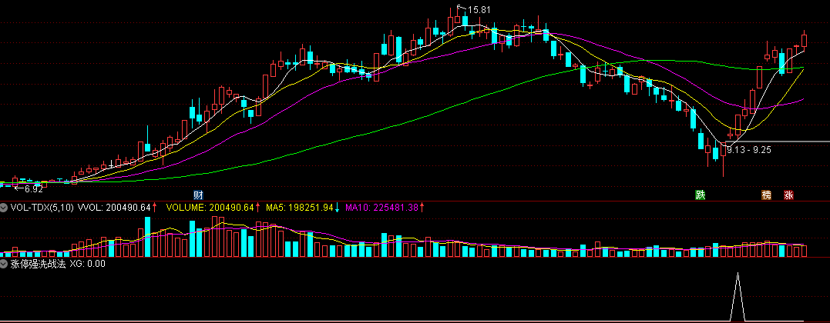
Task: Select the 9.13 - 9.25 price range label
Action: pyautogui.click(x=748, y=150)
